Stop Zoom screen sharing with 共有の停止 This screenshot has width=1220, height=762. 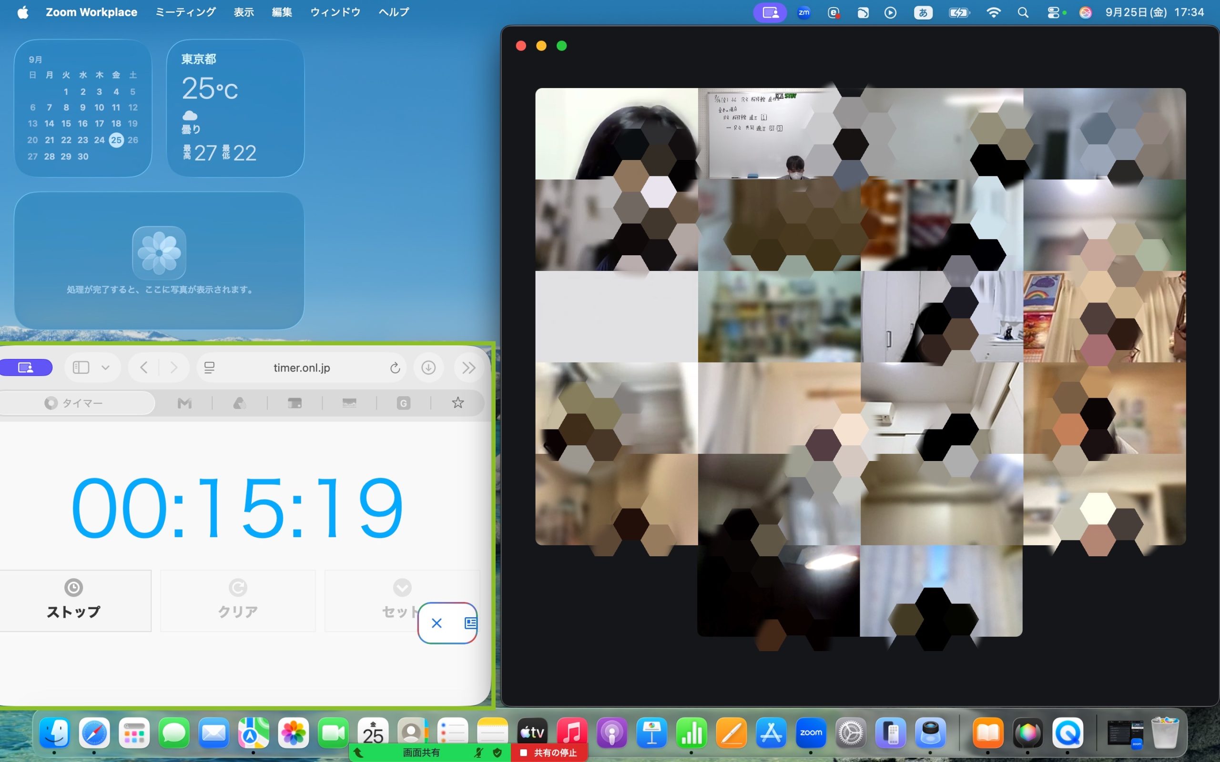[549, 752]
